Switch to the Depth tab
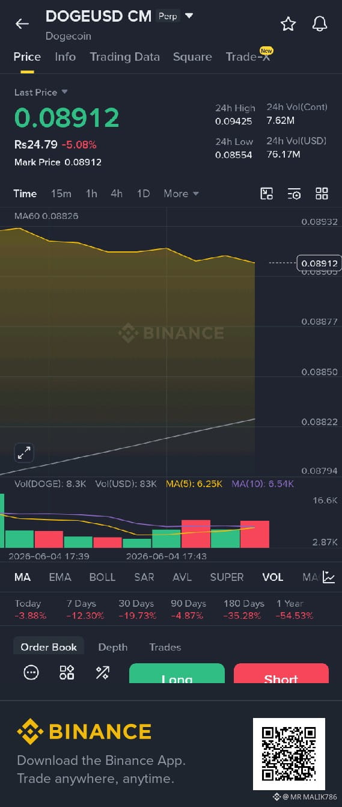This screenshot has height=807, width=342. click(113, 647)
